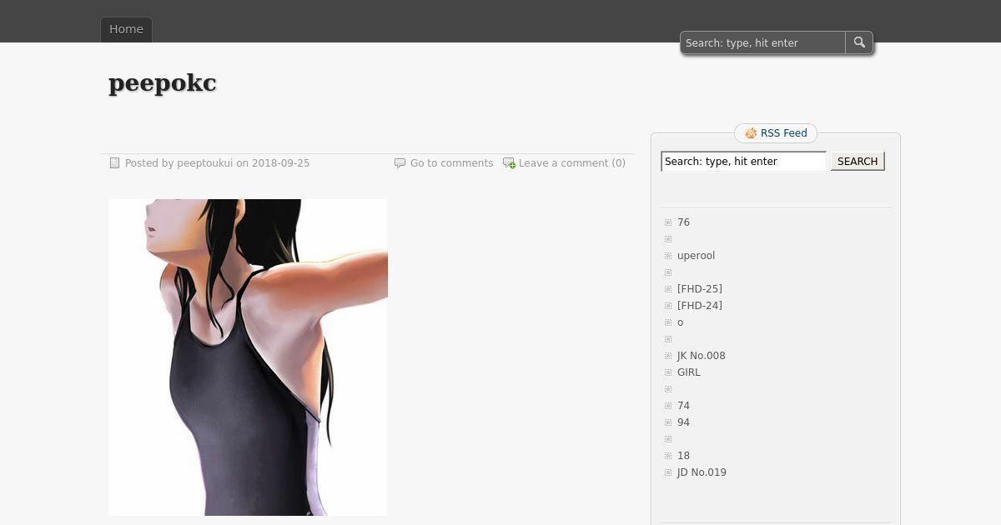
Task: Click the peepokc site title
Action: (x=163, y=82)
